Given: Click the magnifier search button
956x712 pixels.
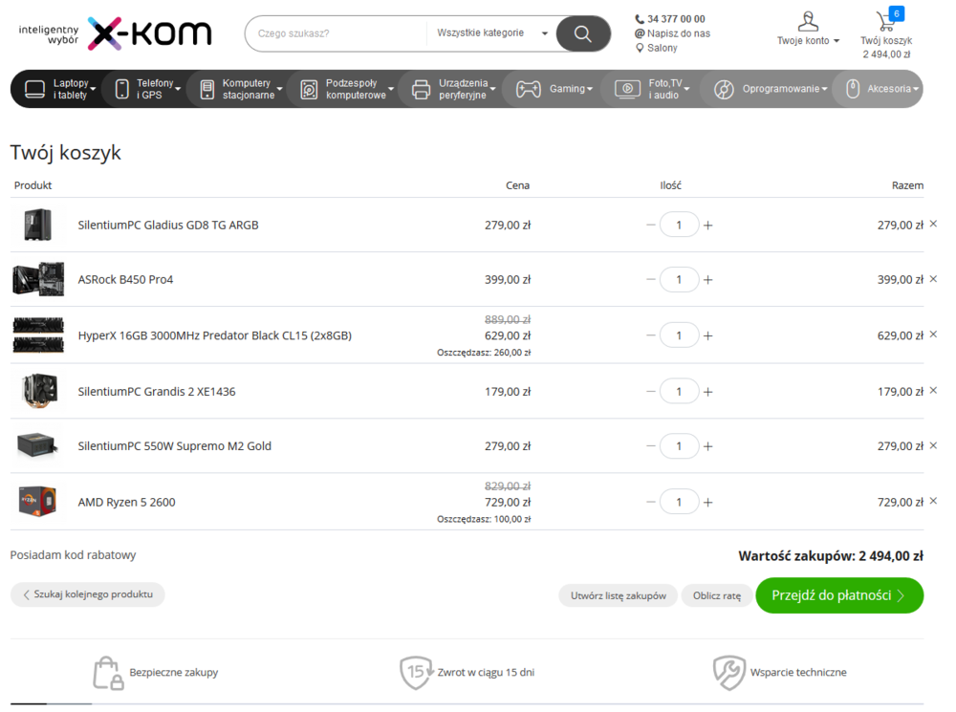Looking at the screenshot, I should tap(583, 33).
